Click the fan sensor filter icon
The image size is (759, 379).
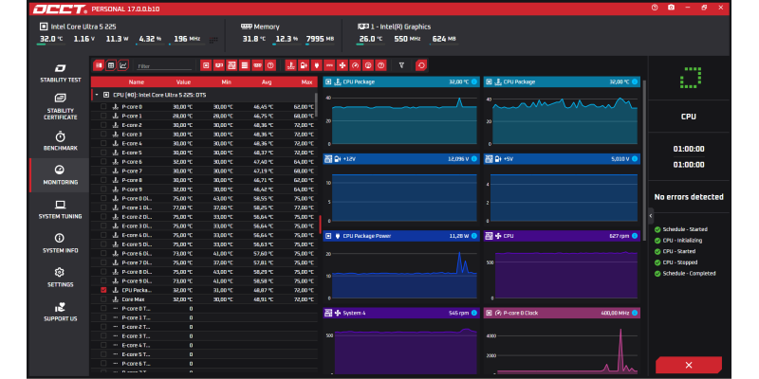pyautogui.click(x=342, y=64)
